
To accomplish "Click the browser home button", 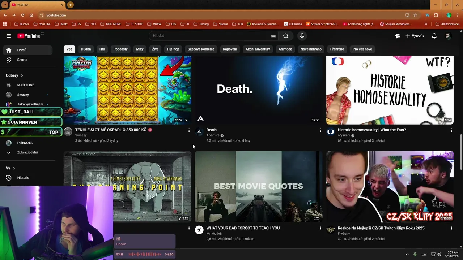I will pos(31,15).
